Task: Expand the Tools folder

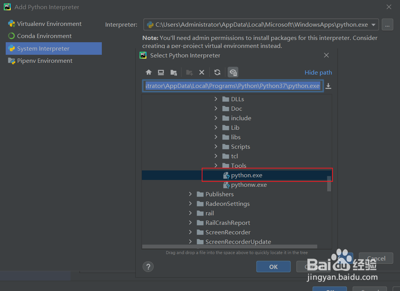Action: click(x=216, y=165)
